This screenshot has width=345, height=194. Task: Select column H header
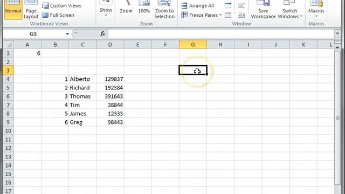point(220,45)
